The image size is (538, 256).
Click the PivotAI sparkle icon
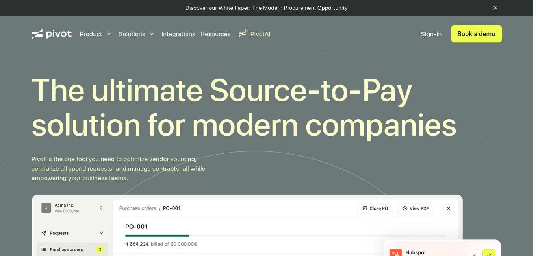[243, 33]
